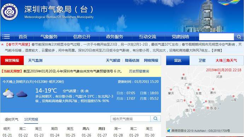Image resolution: width=244 pixels, height=137 pixels.
Task: Select the 周三 01-23 forecast column
Action: 39,132
